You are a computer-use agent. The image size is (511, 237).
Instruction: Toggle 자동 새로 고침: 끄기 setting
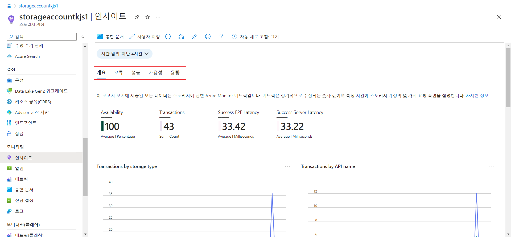(255, 36)
